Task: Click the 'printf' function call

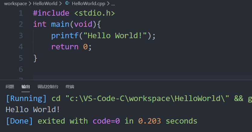Action: click(x=65, y=35)
